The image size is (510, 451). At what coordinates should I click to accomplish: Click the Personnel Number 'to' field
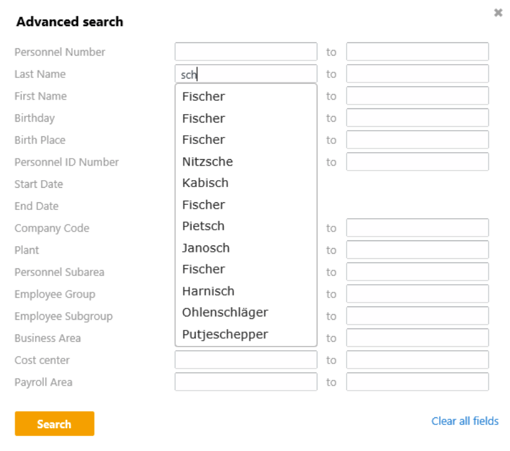click(x=418, y=52)
